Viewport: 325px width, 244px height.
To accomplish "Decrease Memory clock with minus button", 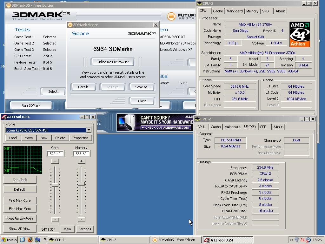I will click(x=81, y=220).
